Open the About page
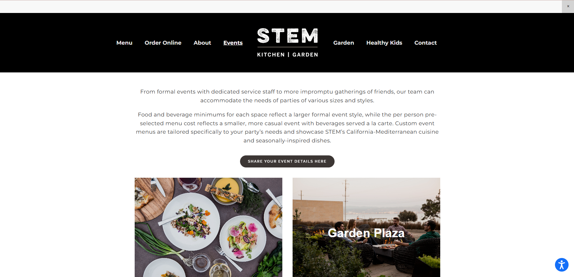Image resolution: width=574 pixels, height=277 pixels. (x=202, y=43)
